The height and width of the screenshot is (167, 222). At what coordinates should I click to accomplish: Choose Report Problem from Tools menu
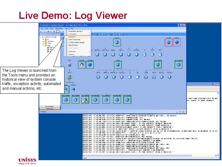(x=77, y=45)
